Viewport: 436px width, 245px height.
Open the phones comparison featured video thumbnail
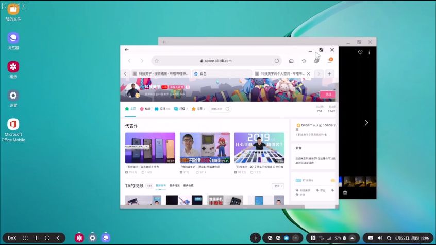[150, 148]
